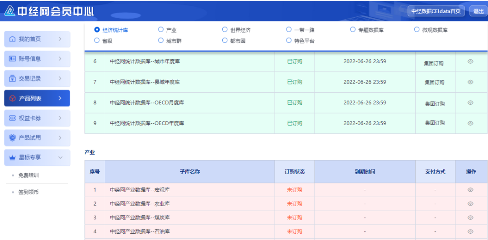
Task: Click the arrow beside 产品列表
Action: 61,98
